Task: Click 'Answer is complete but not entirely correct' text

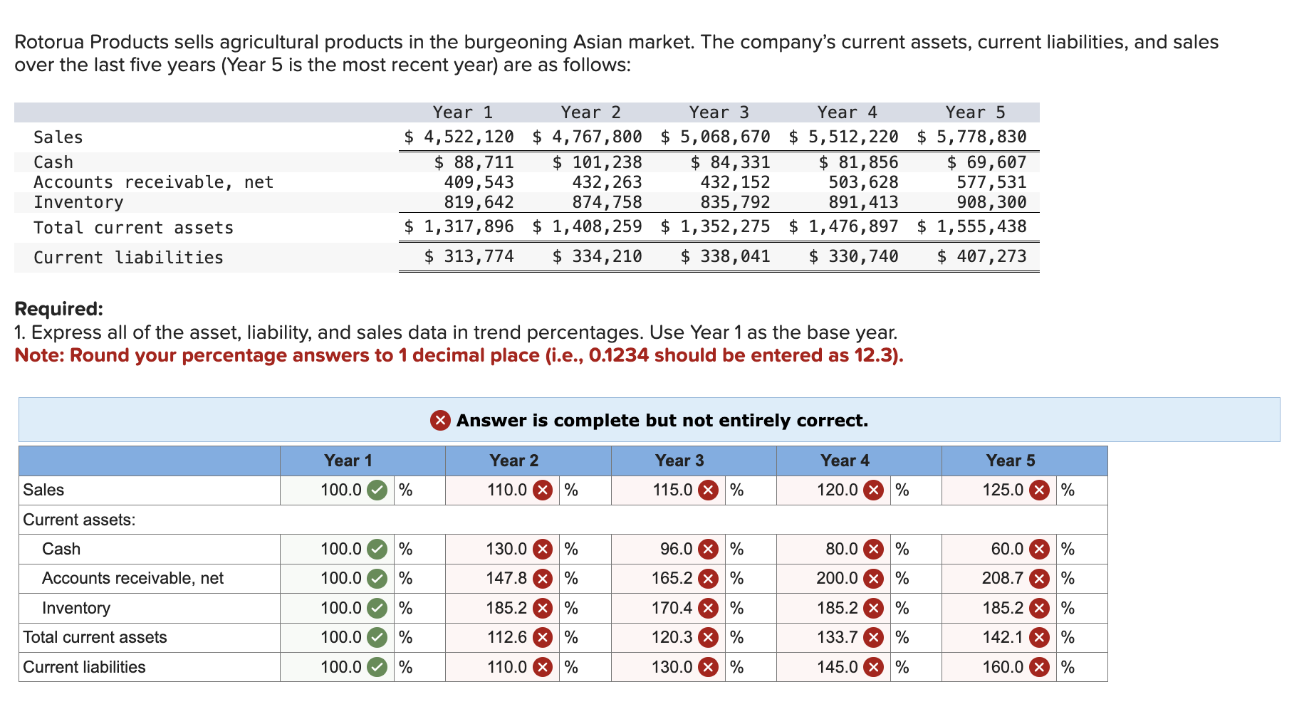Action: [x=662, y=421]
